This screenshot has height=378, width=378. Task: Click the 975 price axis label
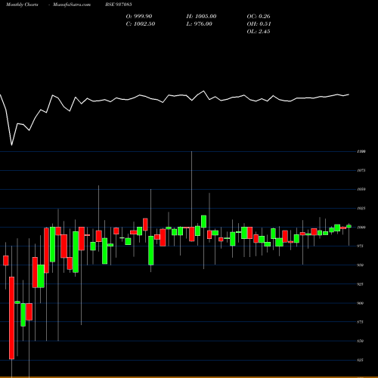point(361,246)
